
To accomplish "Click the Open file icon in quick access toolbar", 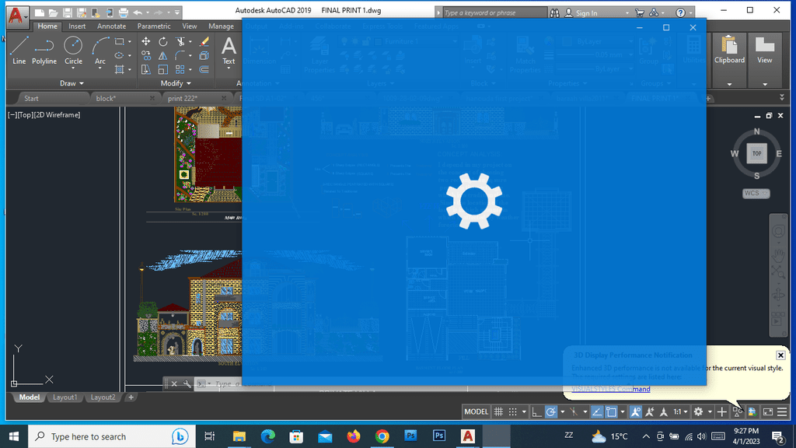I will (54, 12).
